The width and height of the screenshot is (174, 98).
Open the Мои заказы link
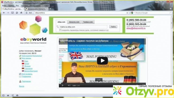click(26, 58)
